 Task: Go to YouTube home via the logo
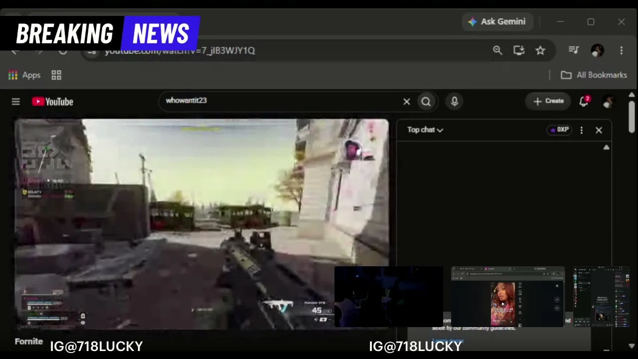52,102
